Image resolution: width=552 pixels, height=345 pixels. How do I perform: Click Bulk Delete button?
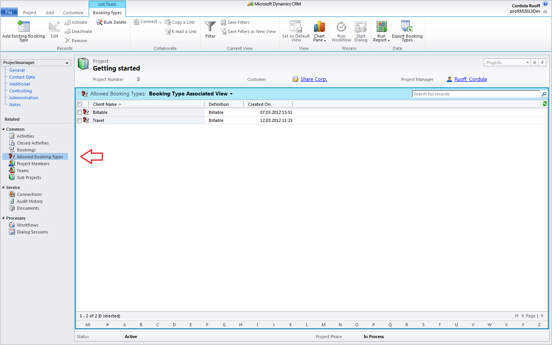point(111,22)
